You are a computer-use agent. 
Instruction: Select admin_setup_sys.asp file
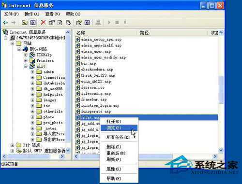tap(101, 40)
